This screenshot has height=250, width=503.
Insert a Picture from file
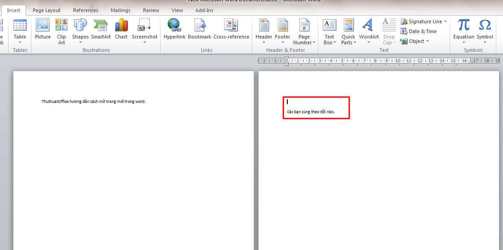tap(43, 30)
